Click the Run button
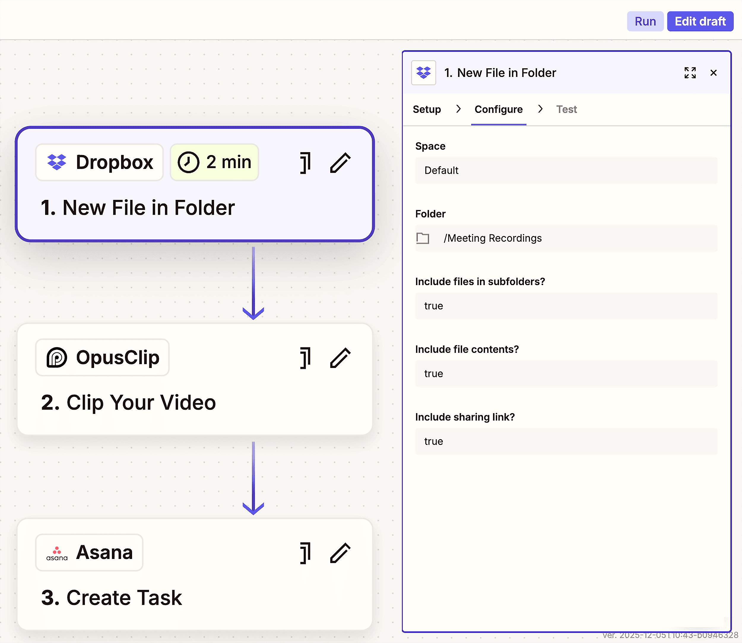This screenshot has width=742, height=643. (x=645, y=21)
